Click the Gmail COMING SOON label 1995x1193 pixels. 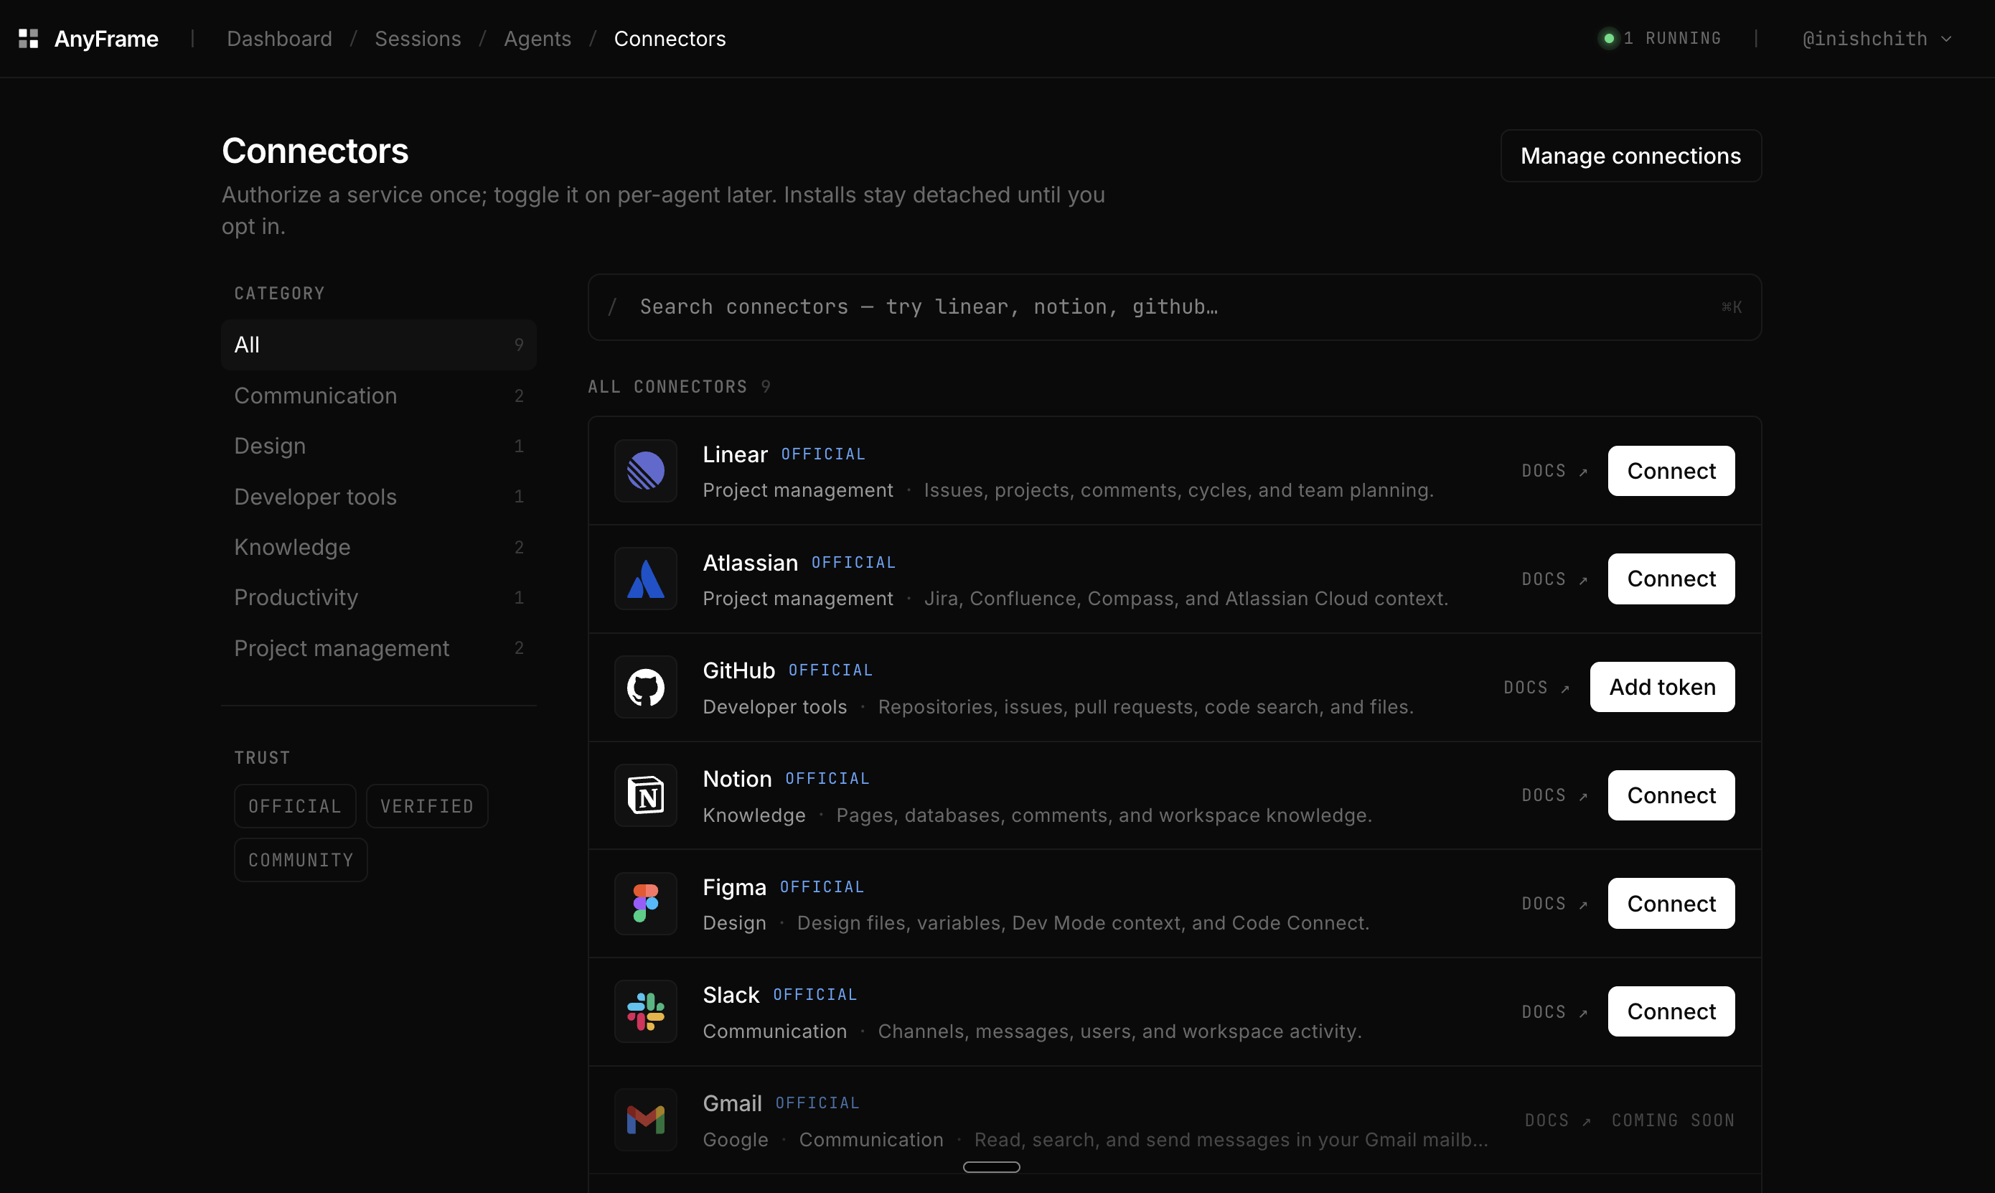pos(1673,1120)
